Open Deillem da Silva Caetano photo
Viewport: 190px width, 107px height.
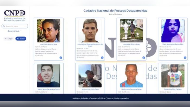(173, 76)
